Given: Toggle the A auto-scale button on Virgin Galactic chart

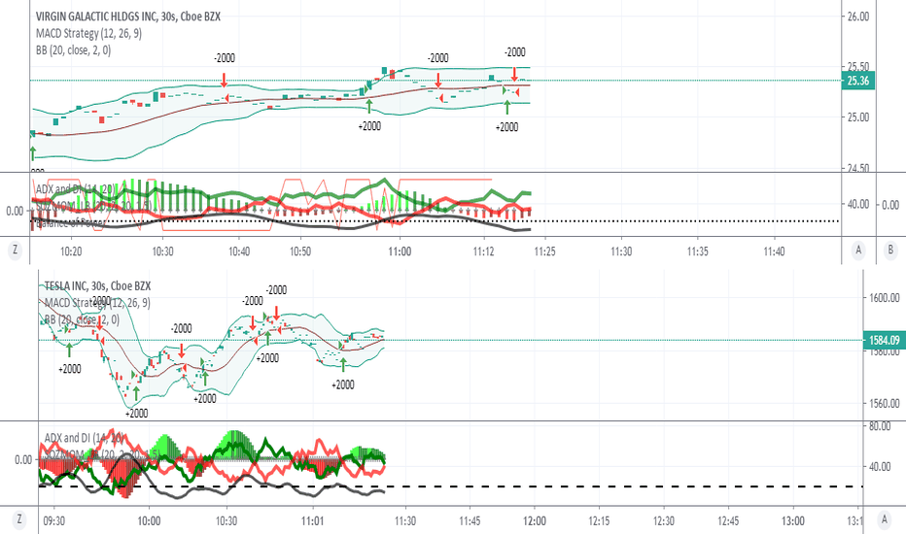Looking at the screenshot, I should point(858,250).
